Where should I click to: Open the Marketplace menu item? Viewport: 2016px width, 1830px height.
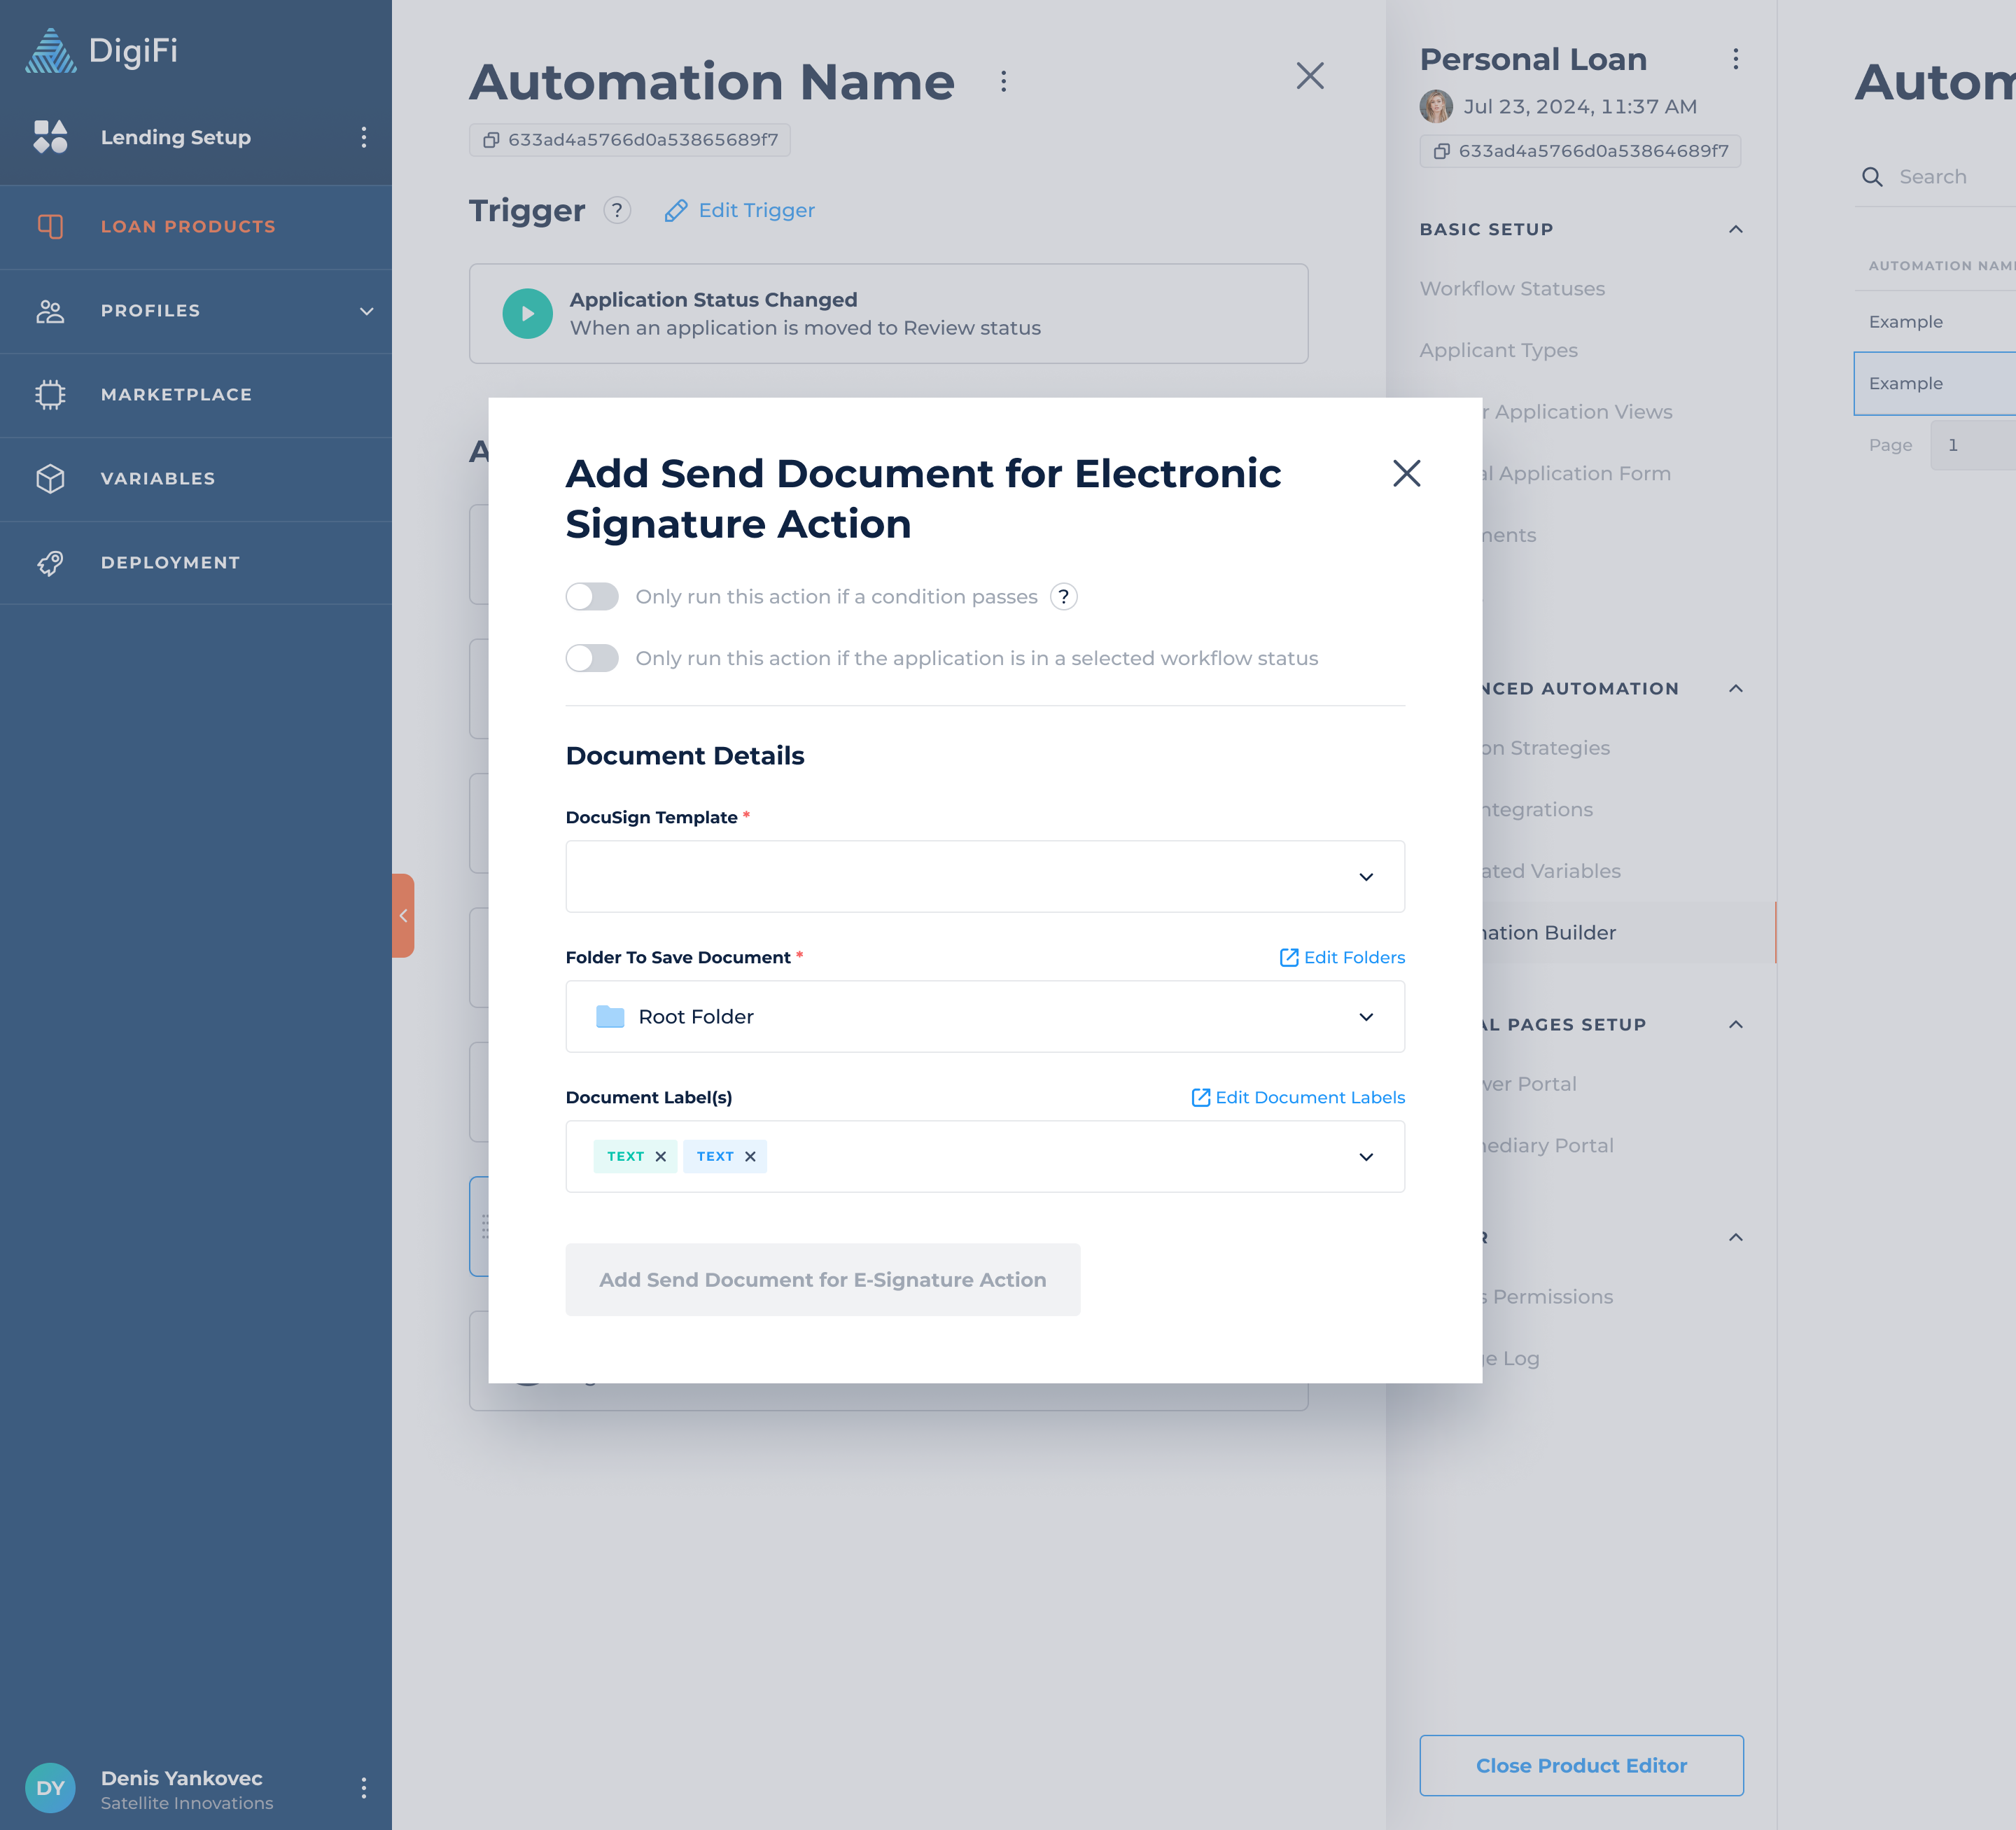tap(176, 395)
